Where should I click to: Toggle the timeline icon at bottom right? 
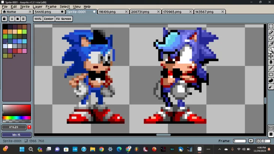[271, 134]
